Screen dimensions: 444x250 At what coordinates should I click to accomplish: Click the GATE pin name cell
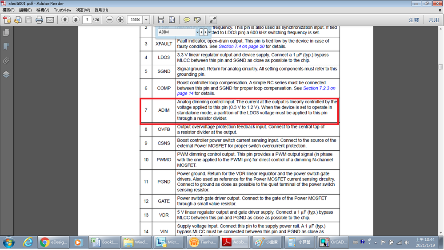tap(164, 201)
